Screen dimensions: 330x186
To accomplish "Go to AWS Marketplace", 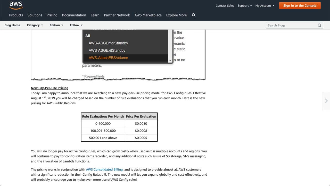I will click(148, 15).
